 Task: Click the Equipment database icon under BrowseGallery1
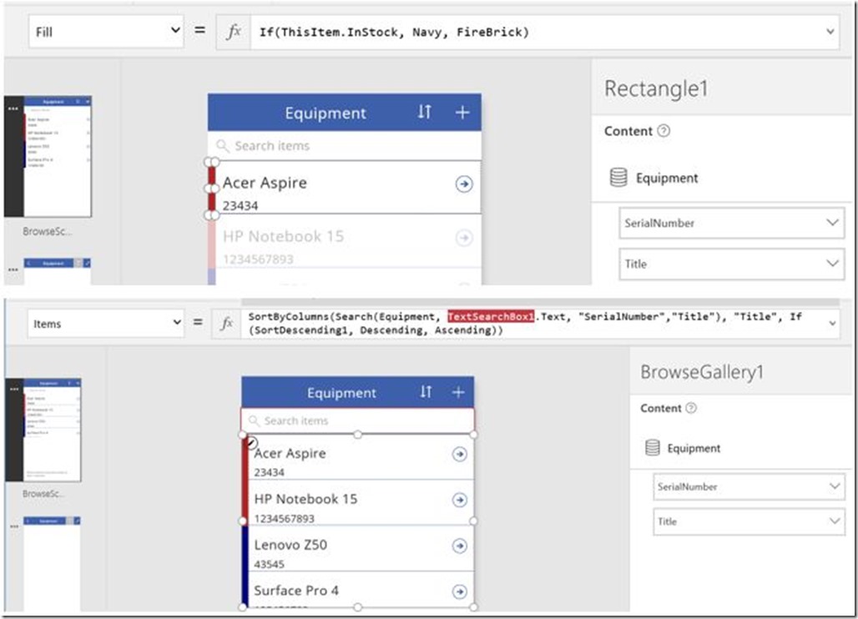[x=654, y=448]
